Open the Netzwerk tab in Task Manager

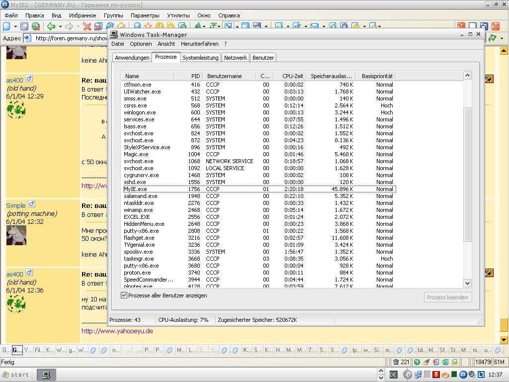pos(235,58)
